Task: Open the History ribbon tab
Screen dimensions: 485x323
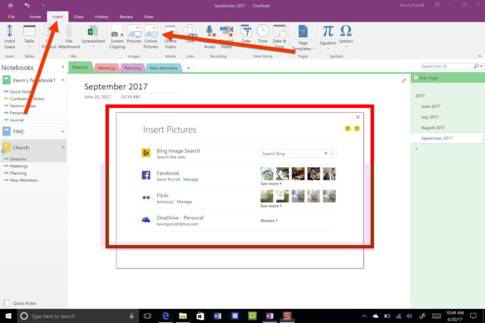Action: [x=102, y=17]
